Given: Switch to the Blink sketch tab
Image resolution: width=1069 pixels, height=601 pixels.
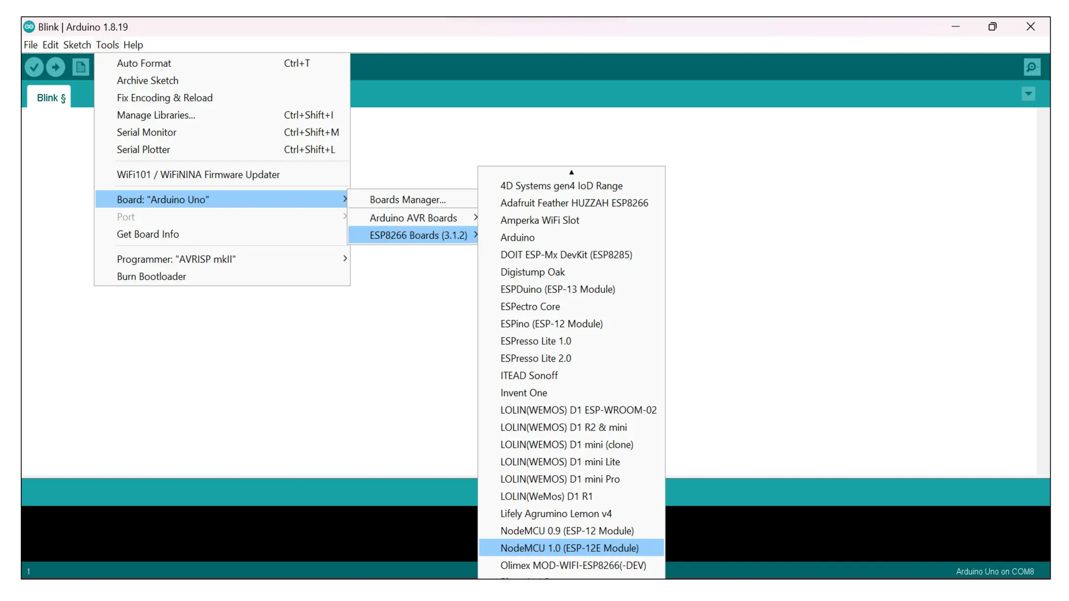Looking at the screenshot, I should coord(51,98).
